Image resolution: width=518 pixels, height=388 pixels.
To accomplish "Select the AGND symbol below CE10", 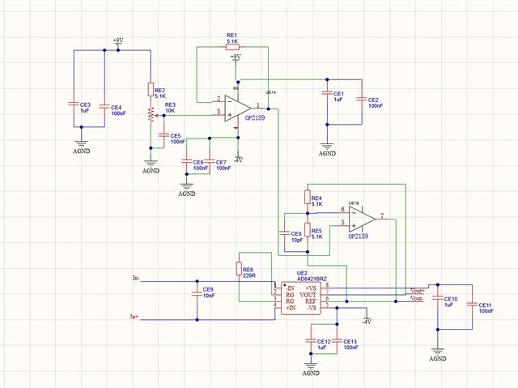I will [438, 353].
